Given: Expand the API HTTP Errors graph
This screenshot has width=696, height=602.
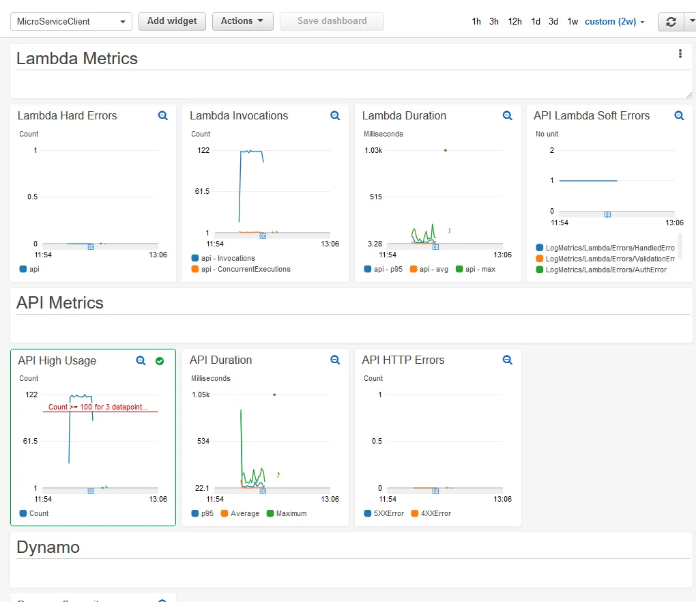Looking at the screenshot, I should tap(507, 360).
